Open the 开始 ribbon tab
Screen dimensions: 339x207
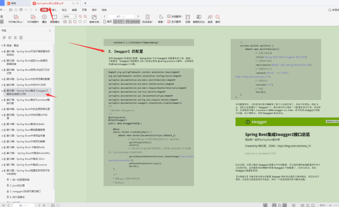[x=44, y=10]
